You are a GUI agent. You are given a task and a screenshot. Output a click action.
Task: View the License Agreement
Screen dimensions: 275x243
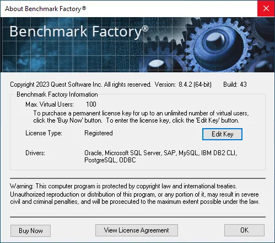[137, 230]
